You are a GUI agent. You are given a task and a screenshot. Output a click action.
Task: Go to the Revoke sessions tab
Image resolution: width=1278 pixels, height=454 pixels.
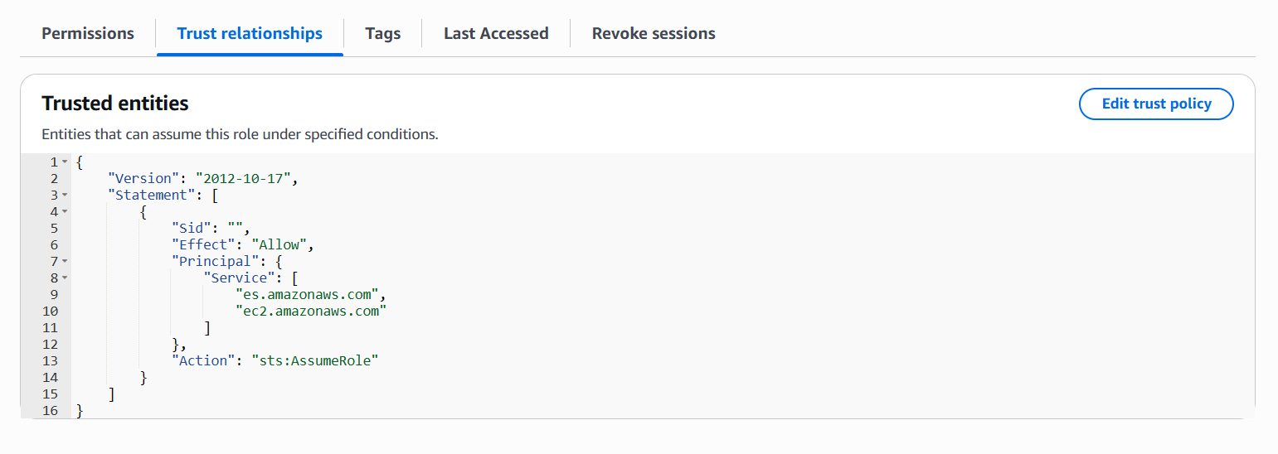tap(654, 33)
